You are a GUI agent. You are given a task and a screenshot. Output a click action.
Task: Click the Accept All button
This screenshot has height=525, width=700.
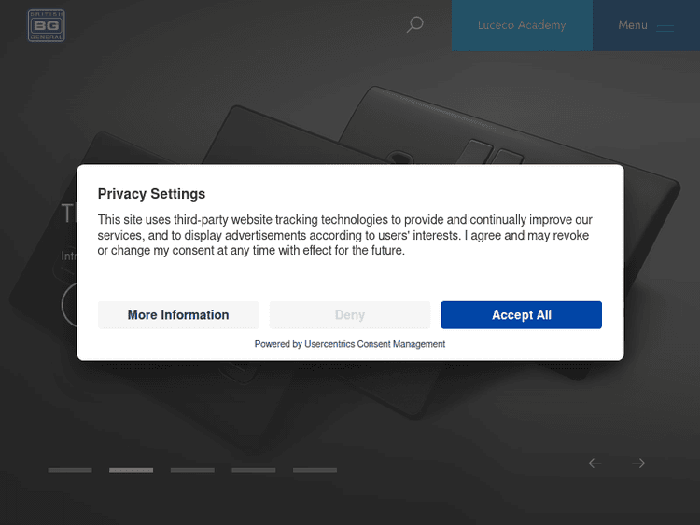tap(521, 315)
